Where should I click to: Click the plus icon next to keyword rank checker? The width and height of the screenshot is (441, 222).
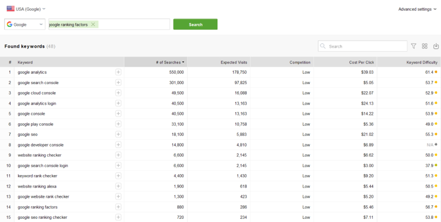pos(118,175)
